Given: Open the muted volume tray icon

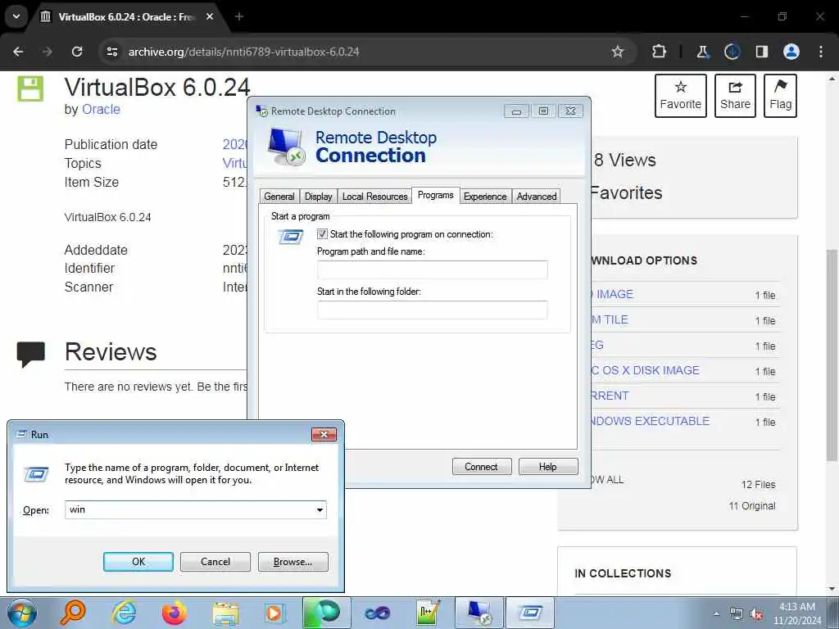Looking at the screenshot, I should (756, 614).
